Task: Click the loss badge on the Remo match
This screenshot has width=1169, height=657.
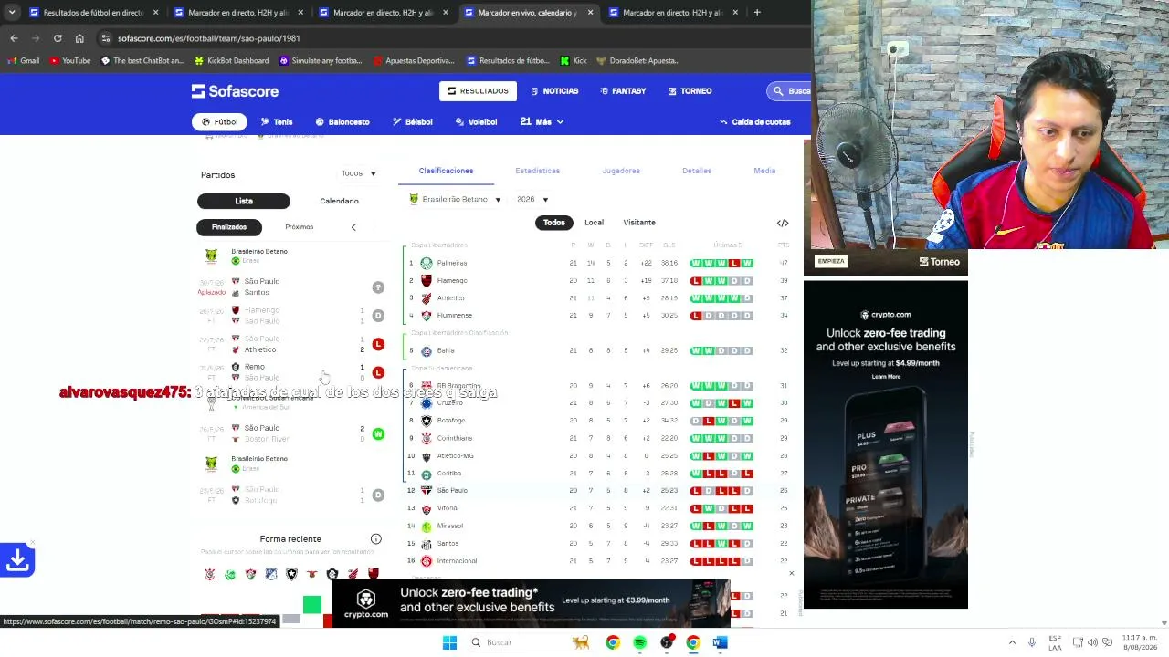Action: coord(378,372)
